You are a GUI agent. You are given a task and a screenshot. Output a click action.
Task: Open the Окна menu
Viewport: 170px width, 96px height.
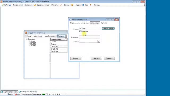pos(86,5)
